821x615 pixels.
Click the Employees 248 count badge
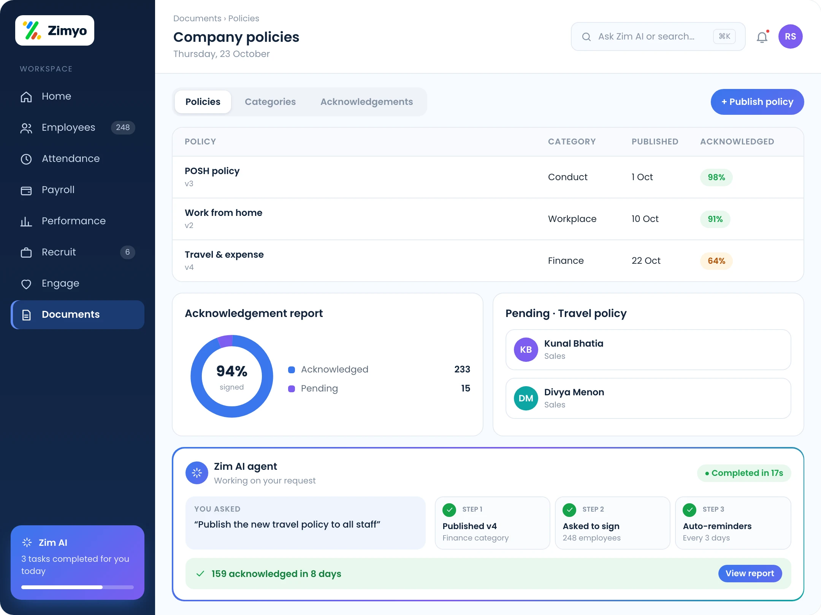123,128
